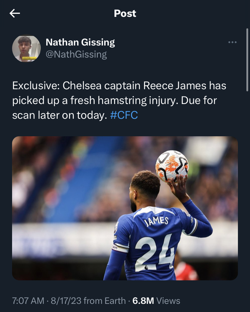Click the JAMES name on the shirt

[156, 221]
